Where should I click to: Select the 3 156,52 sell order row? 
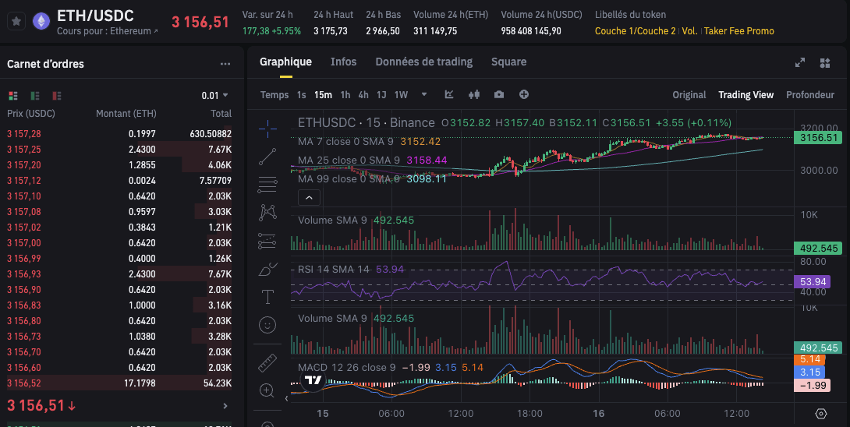pyautogui.click(x=119, y=383)
